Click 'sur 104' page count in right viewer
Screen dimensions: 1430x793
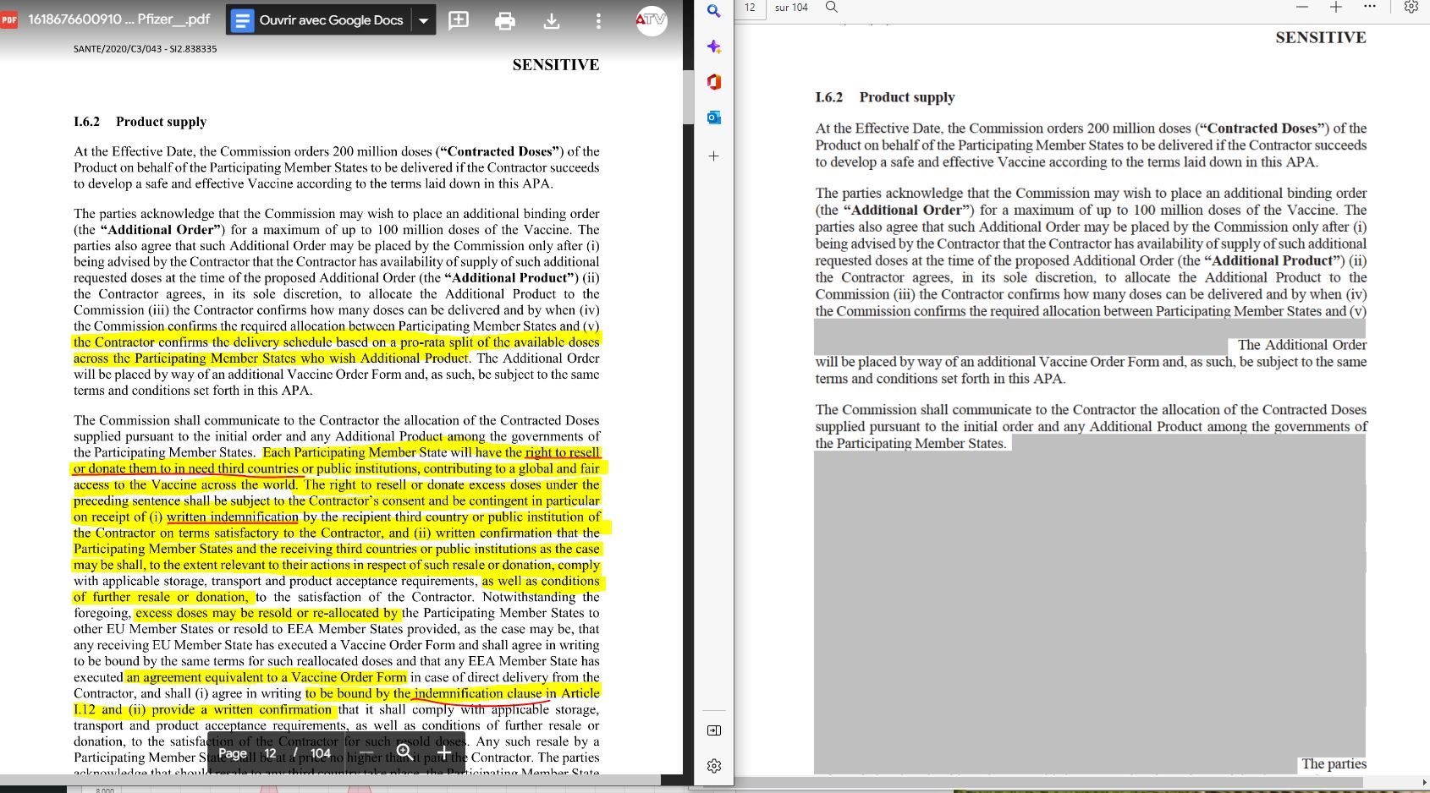791,8
